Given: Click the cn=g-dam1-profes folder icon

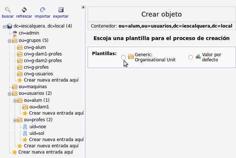Looking at the screenshot, I should click(x=20, y=54).
